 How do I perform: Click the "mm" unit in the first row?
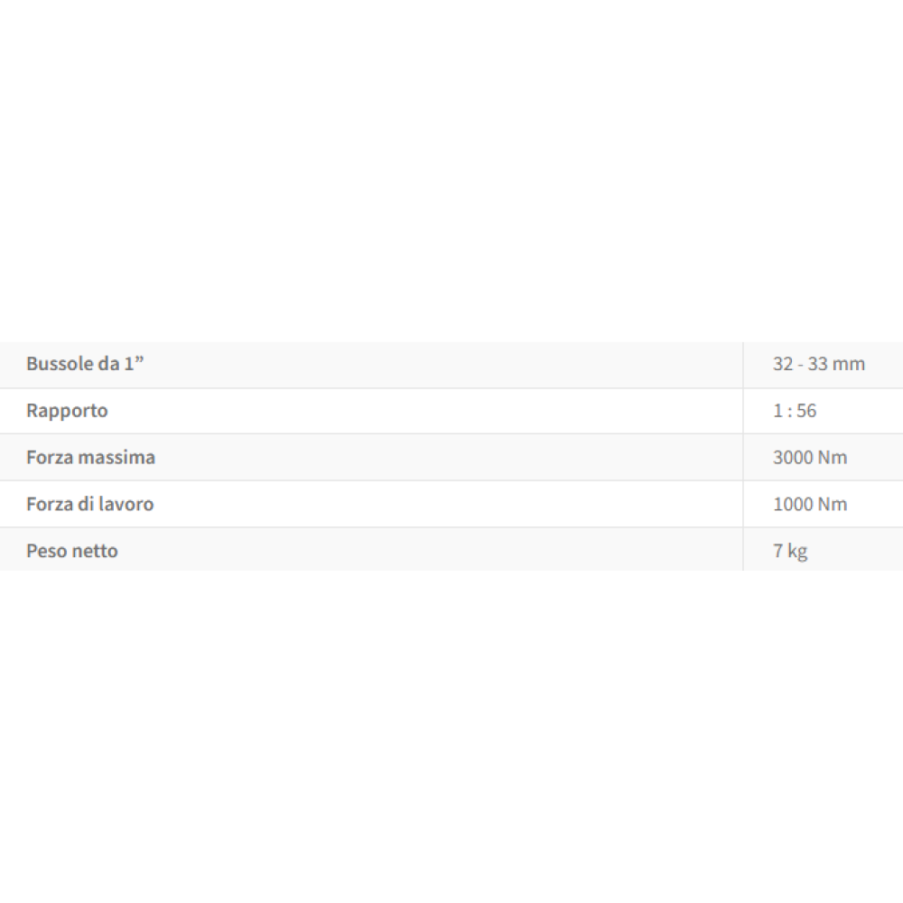(x=849, y=364)
